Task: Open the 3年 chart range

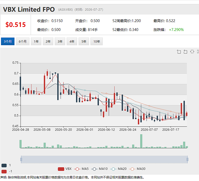Action: pos(60,41)
